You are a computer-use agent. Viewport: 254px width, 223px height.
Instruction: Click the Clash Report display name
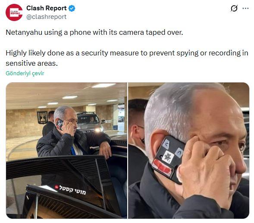click(x=46, y=8)
